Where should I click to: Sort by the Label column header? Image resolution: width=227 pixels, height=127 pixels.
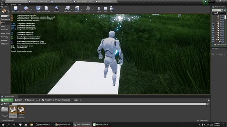tap(216, 13)
